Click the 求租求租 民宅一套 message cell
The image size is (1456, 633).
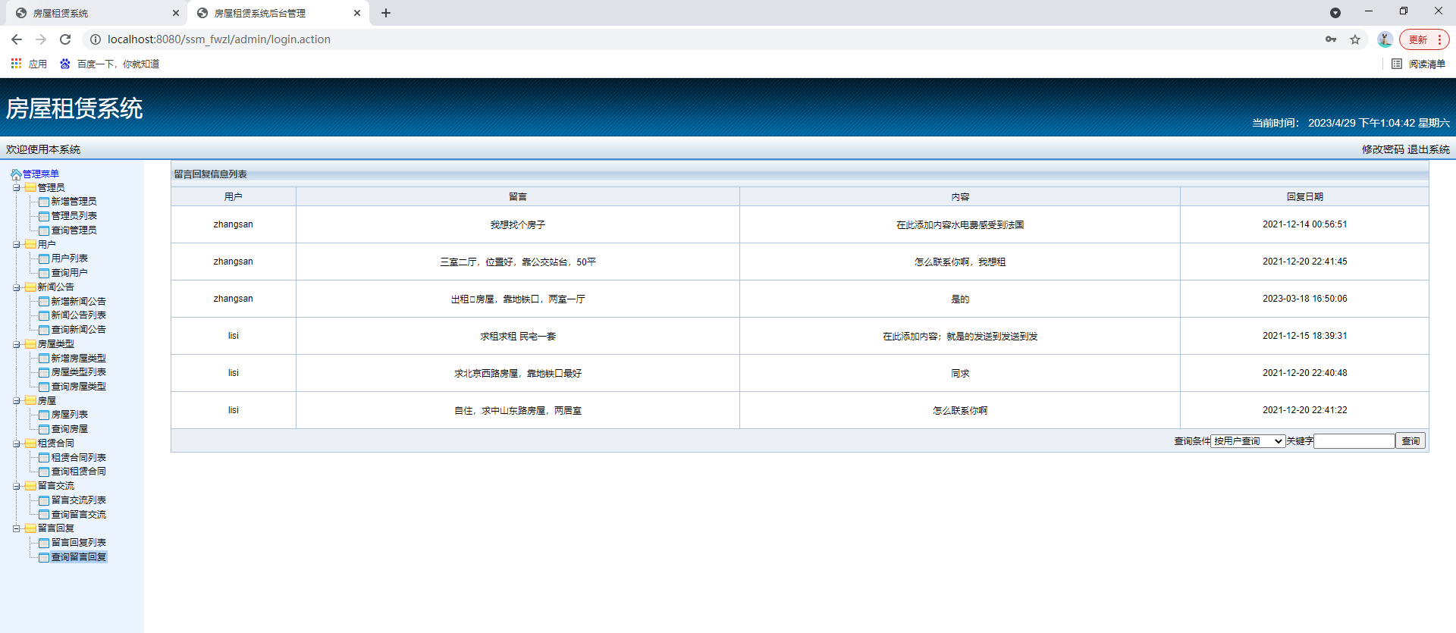pos(518,337)
